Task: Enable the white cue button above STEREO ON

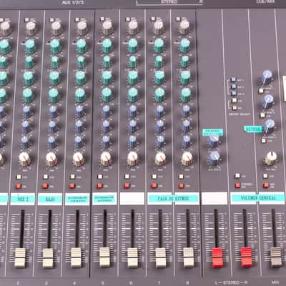Action: tap(237, 176)
